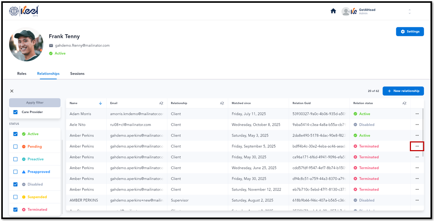Open the Settings button
Screen dimensions: 434x221
[410, 31]
